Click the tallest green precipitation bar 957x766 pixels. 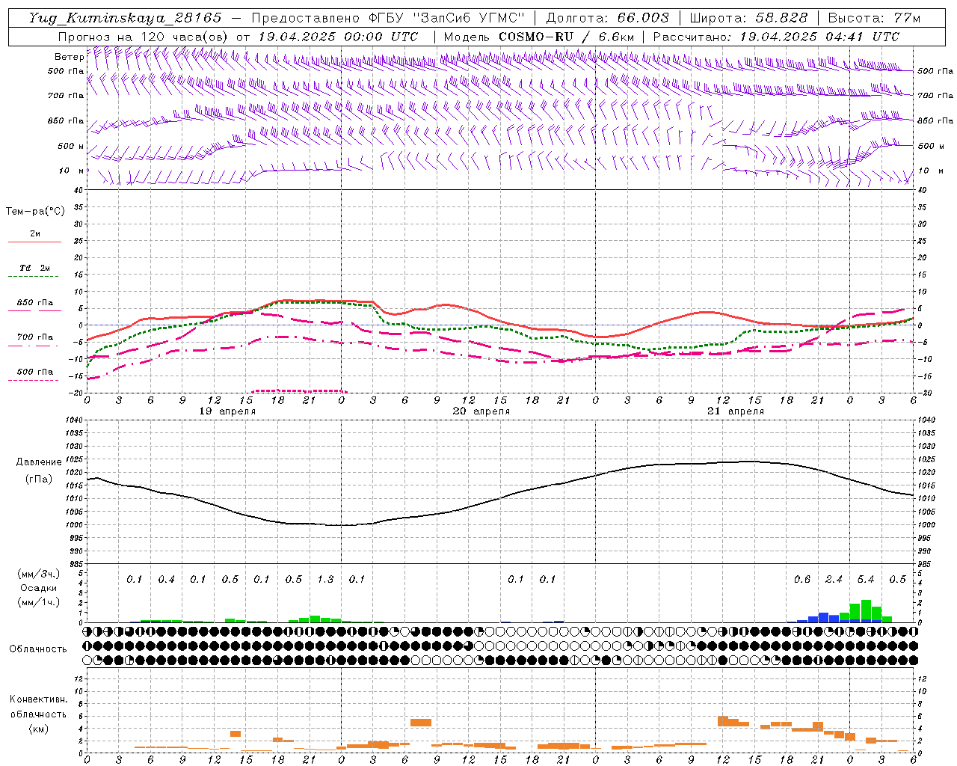click(866, 610)
